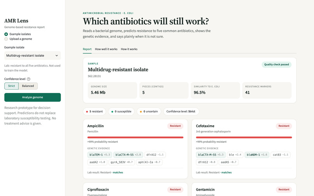Click the blaTEM-1 gene evidence chip
This screenshot has width=314, height=196.
(100, 155)
